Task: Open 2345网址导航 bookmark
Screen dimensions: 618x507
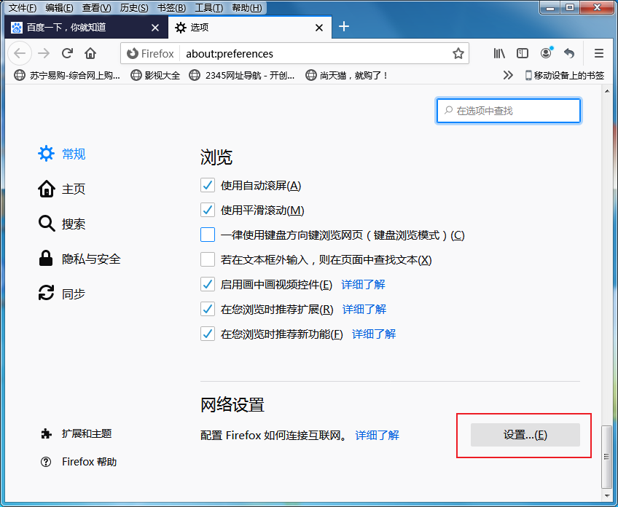Action: pyautogui.click(x=242, y=75)
